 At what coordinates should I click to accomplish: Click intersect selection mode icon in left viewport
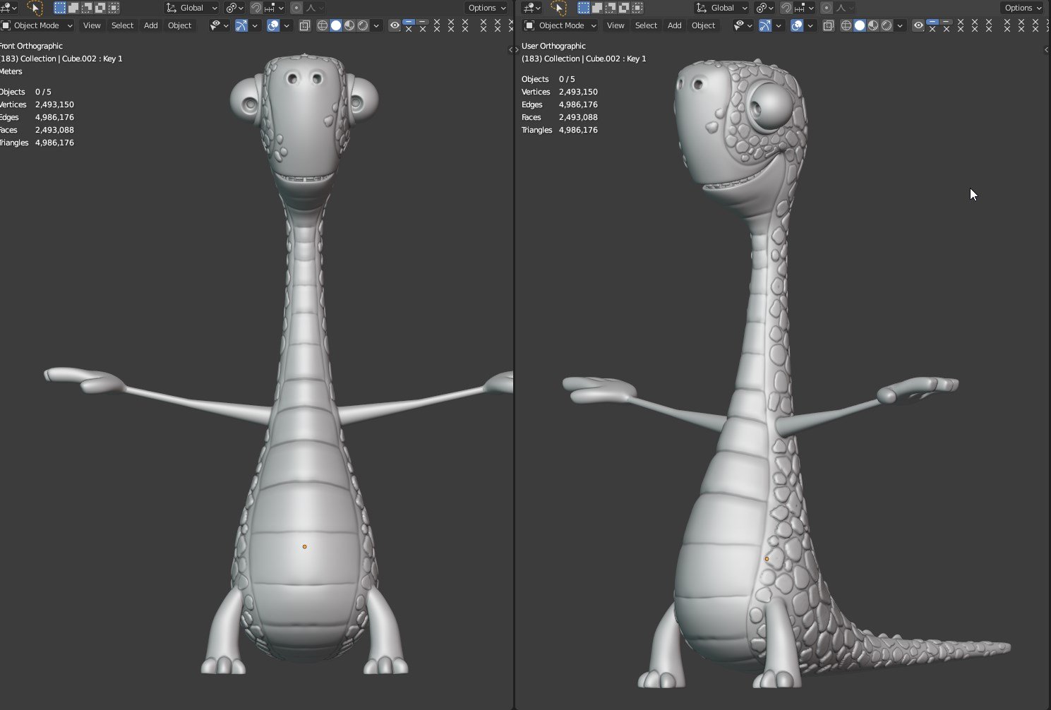(114, 8)
